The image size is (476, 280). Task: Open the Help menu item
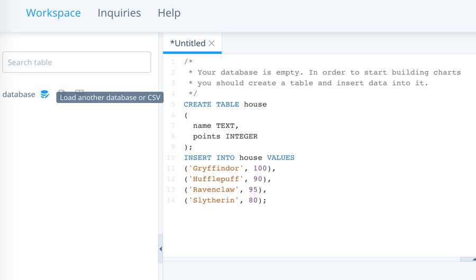pyautogui.click(x=169, y=13)
